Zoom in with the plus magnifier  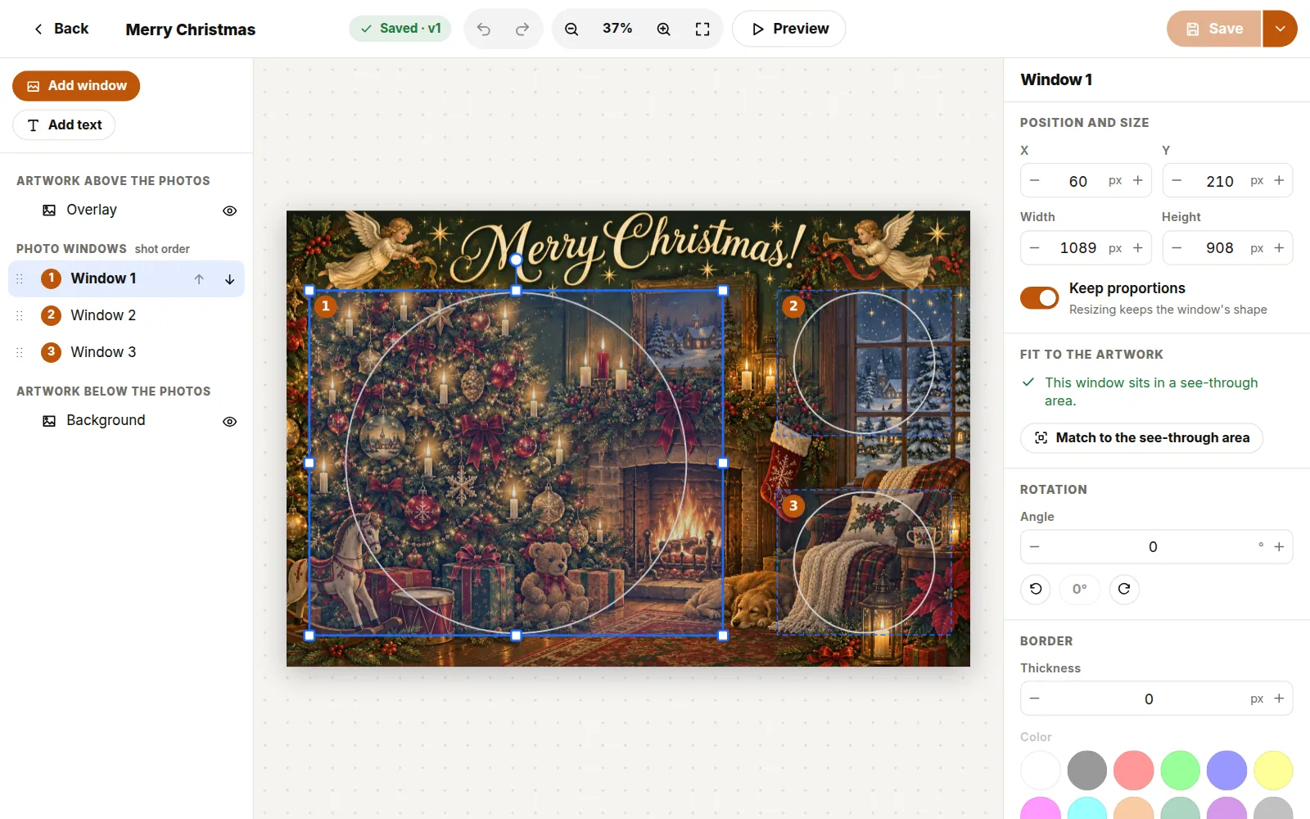pyautogui.click(x=664, y=29)
